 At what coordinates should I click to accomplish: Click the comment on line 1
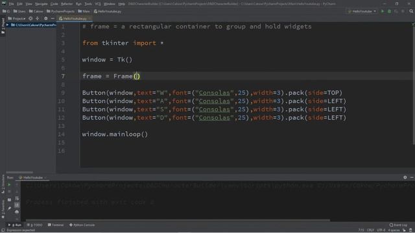click(197, 27)
